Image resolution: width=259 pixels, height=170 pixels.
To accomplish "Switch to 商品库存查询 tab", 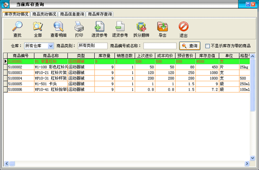I will 100,14.
